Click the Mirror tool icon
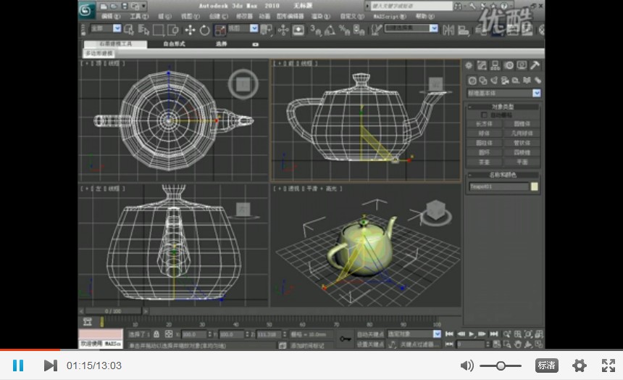 (448, 30)
